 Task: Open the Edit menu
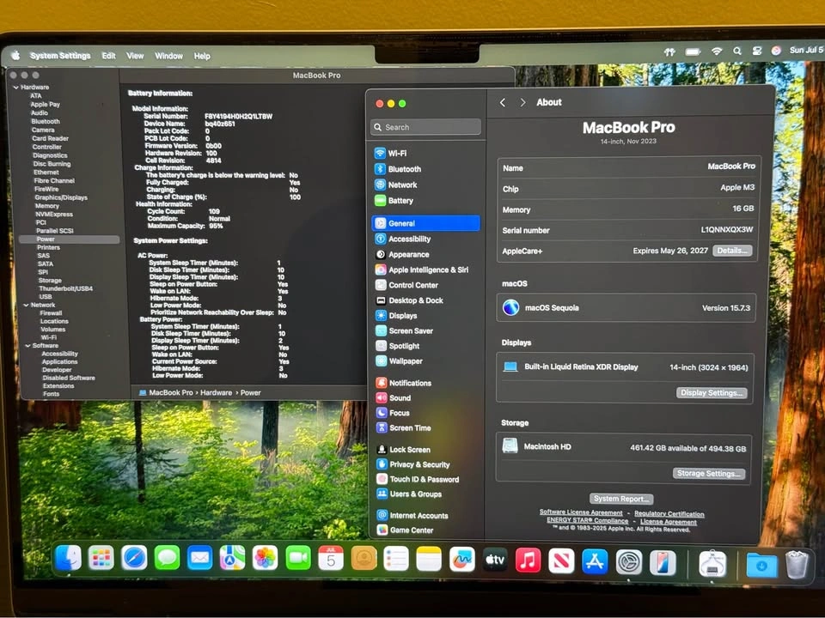pyautogui.click(x=108, y=56)
